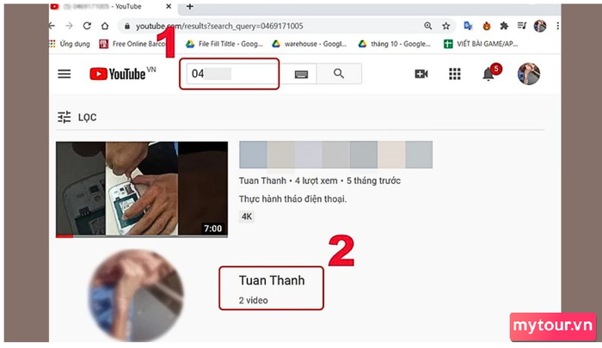Viewport: 602px width, 348px height.
Task: Open a new browser tab
Action: coord(190,7)
